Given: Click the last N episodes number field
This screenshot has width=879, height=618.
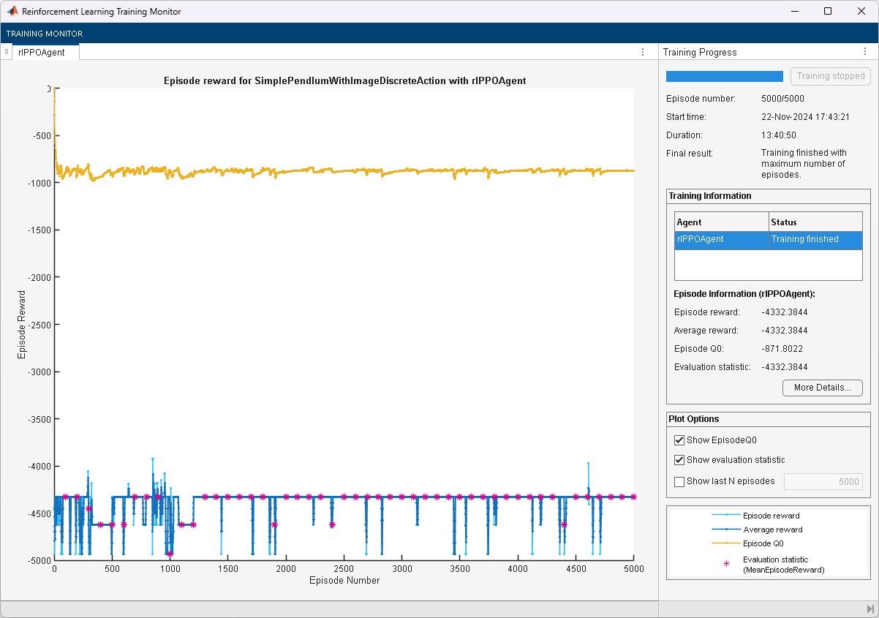Looking at the screenshot, I should [x=823, y=481].
